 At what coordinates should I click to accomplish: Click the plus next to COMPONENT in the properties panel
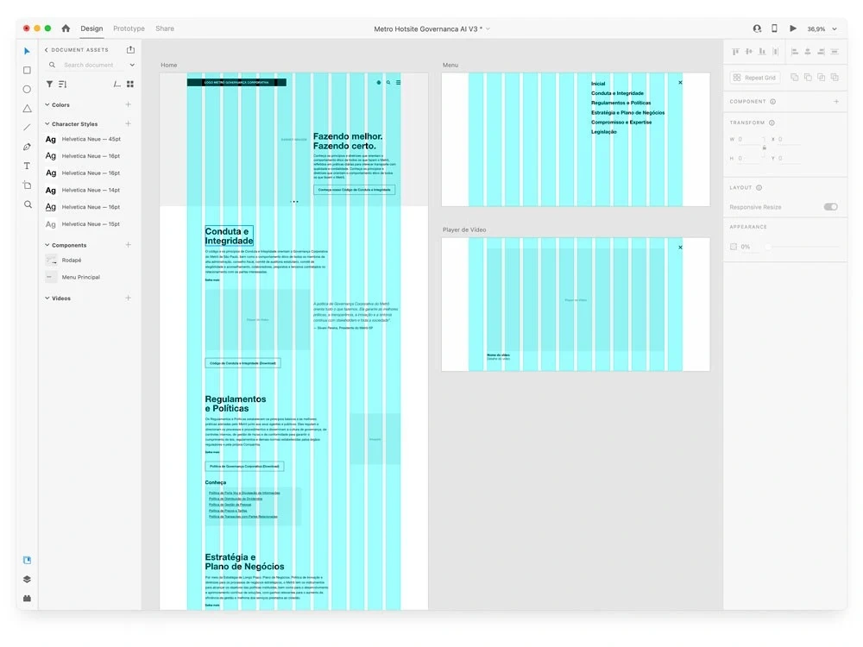[836, 101]
